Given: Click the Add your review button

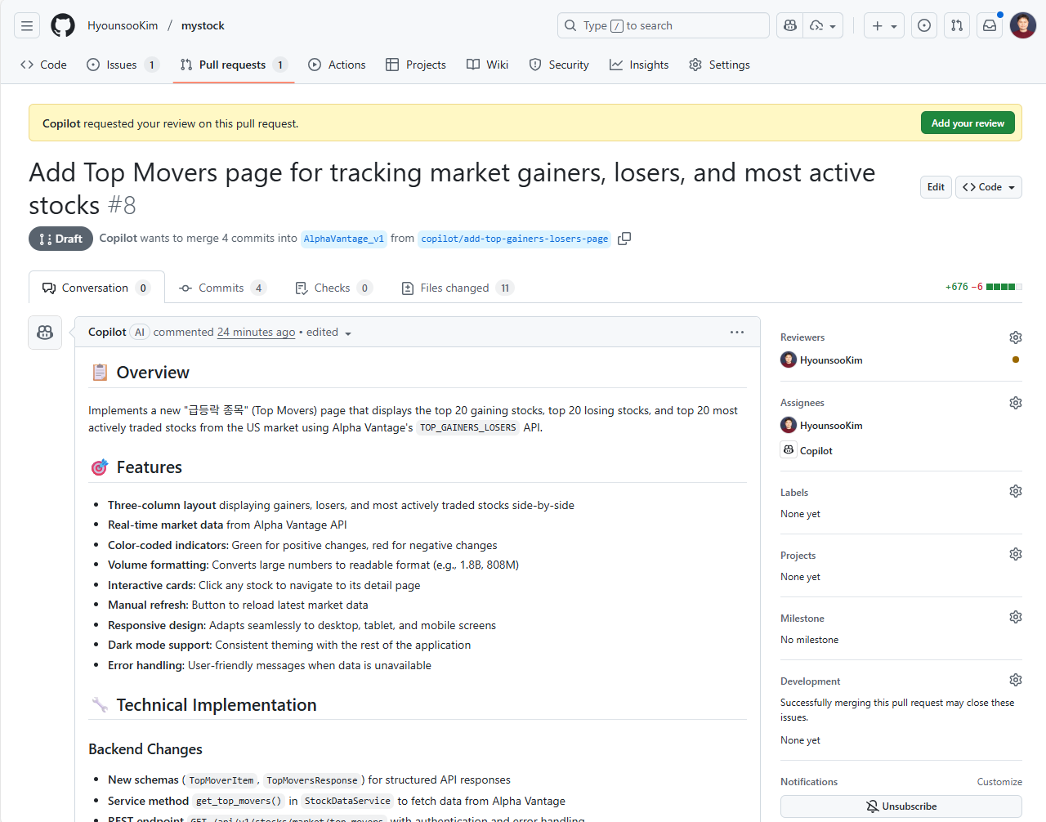Looking at the screenshot, I should [x=968, y=123].
